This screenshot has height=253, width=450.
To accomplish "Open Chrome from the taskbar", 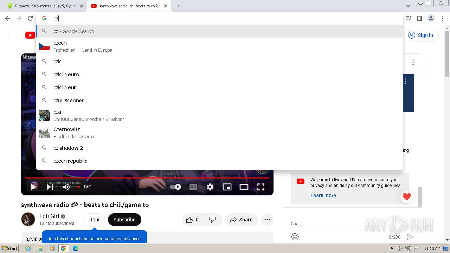I will pyautogui.click(x=64, y=248).
